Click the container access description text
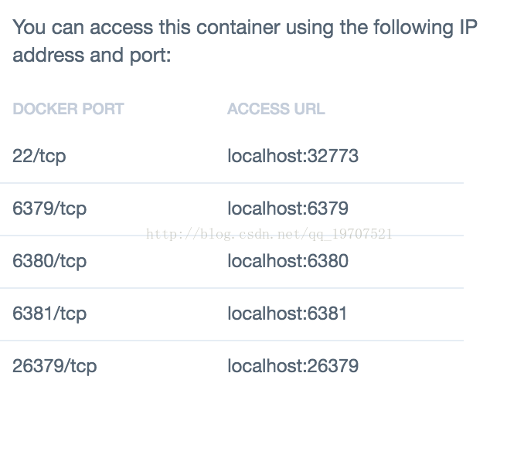524x451 pixels. pos(245,41)
